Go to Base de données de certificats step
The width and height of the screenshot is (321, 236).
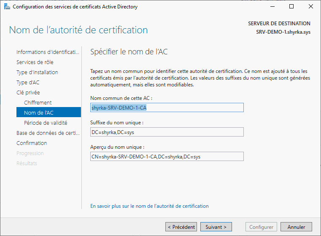[48, 133]
